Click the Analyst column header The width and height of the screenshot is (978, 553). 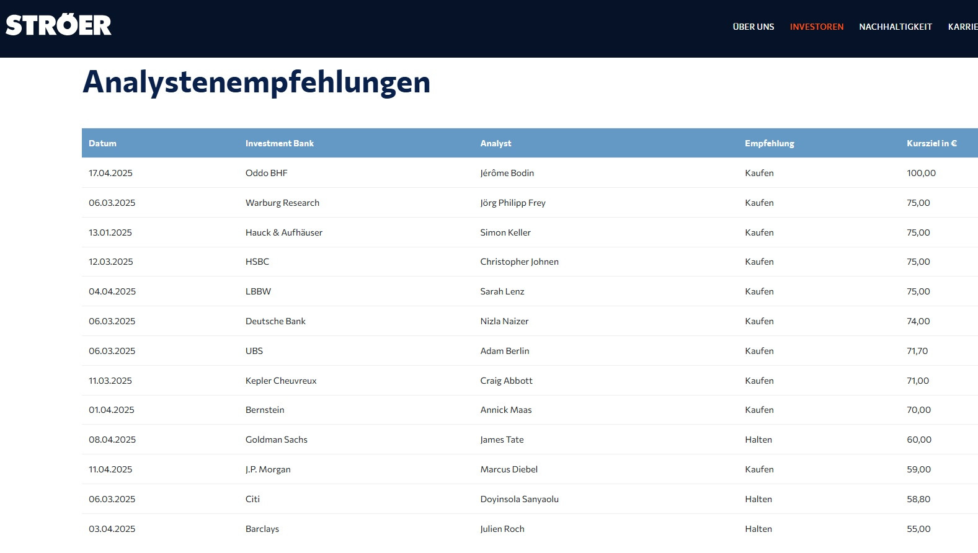click(x=496, y=143)
